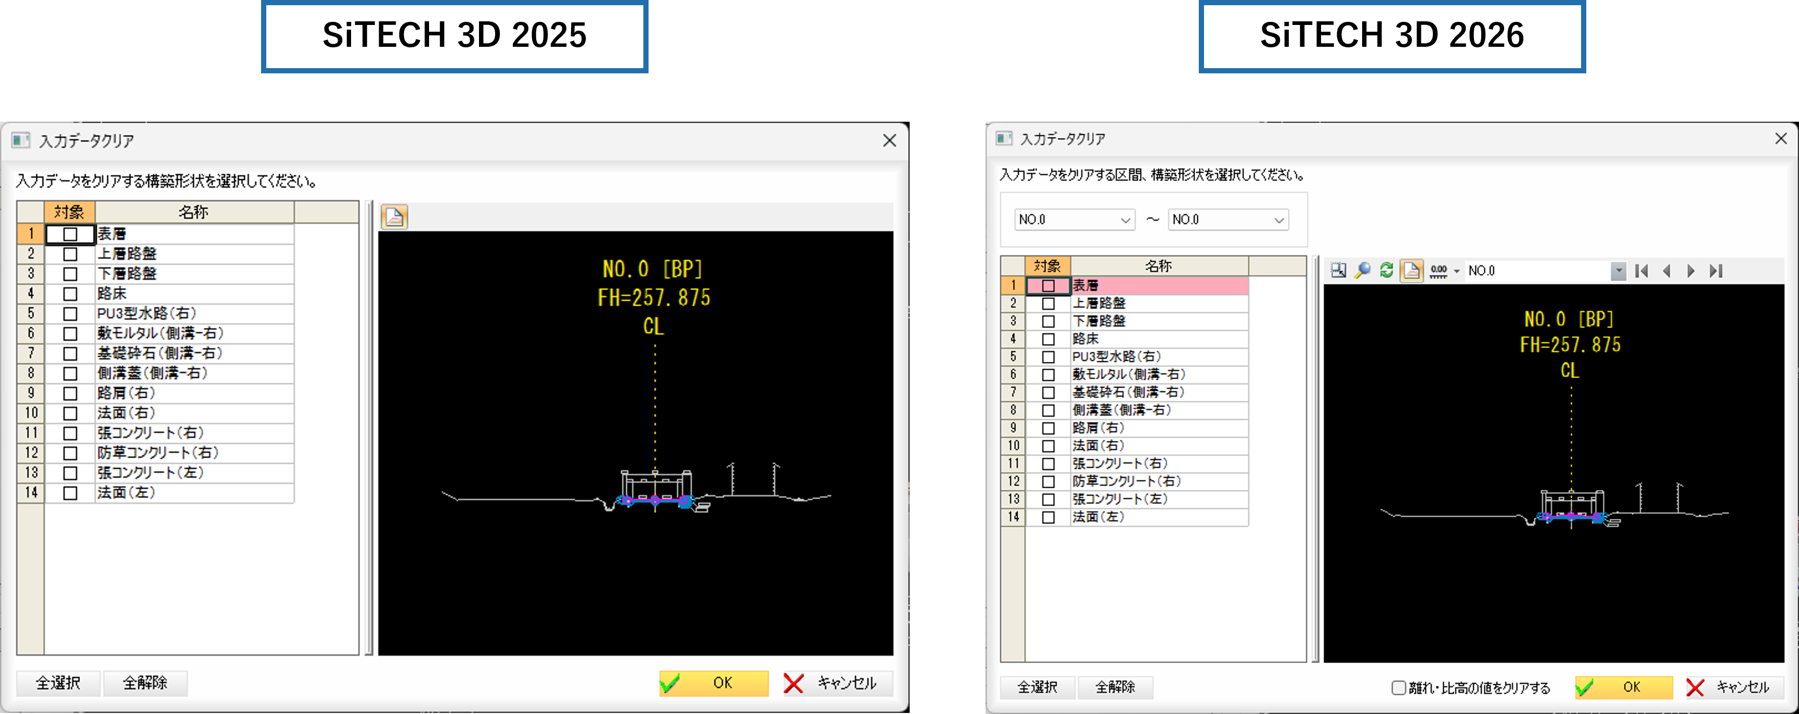Select highlighted 表層 name in 2026 list
The height and width of the screenshot is (714, 1799).
[x=1159, y=285]
